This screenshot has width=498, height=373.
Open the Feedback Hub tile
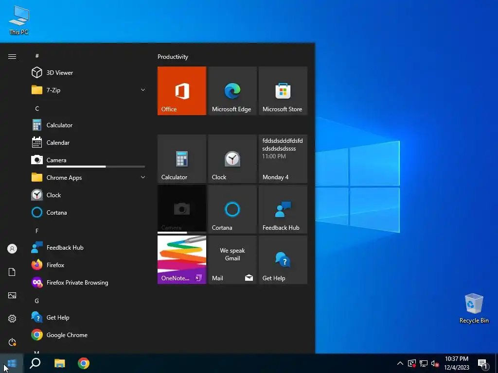283,209
